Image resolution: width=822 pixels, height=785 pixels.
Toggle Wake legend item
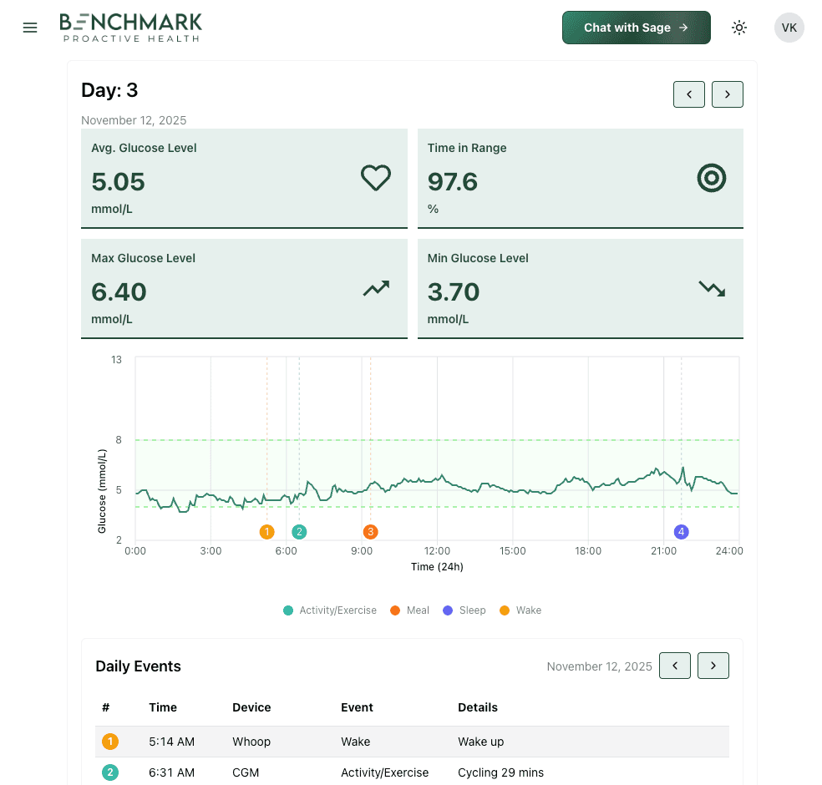[x=520, y=610]
